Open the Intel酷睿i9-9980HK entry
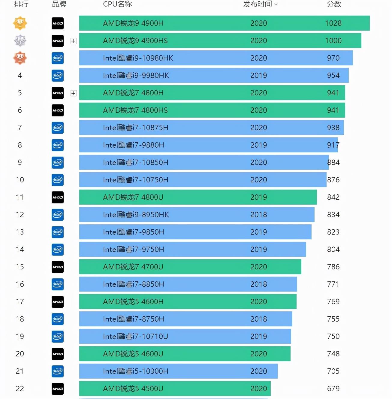Viewport: 392px width, 399px height. [136, 75]
